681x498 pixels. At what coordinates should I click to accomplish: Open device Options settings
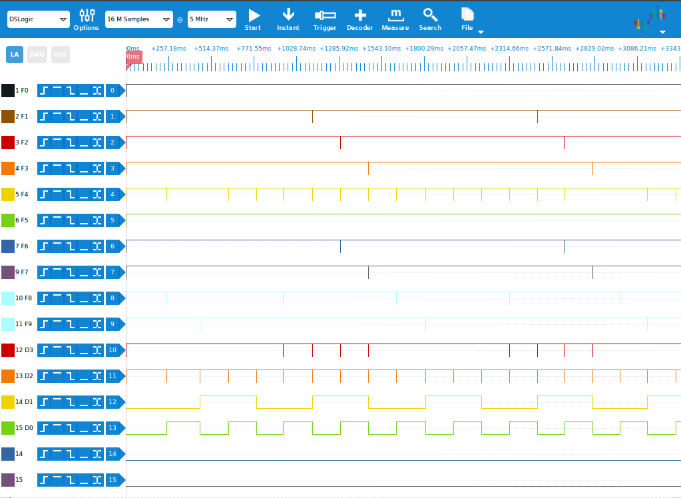click(87, 19)
